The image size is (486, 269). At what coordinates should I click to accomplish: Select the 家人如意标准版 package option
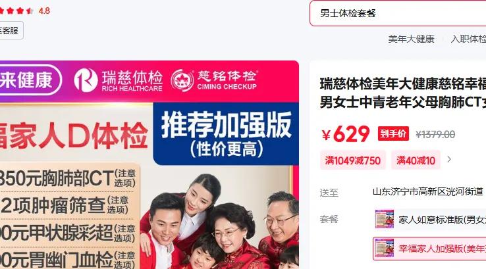[429, 219]
